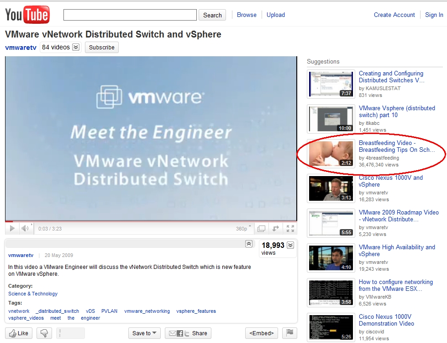Click the vnetwork tag

tap(19, 311)
